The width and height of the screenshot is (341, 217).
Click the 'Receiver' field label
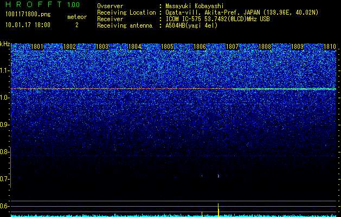point(110,19)
